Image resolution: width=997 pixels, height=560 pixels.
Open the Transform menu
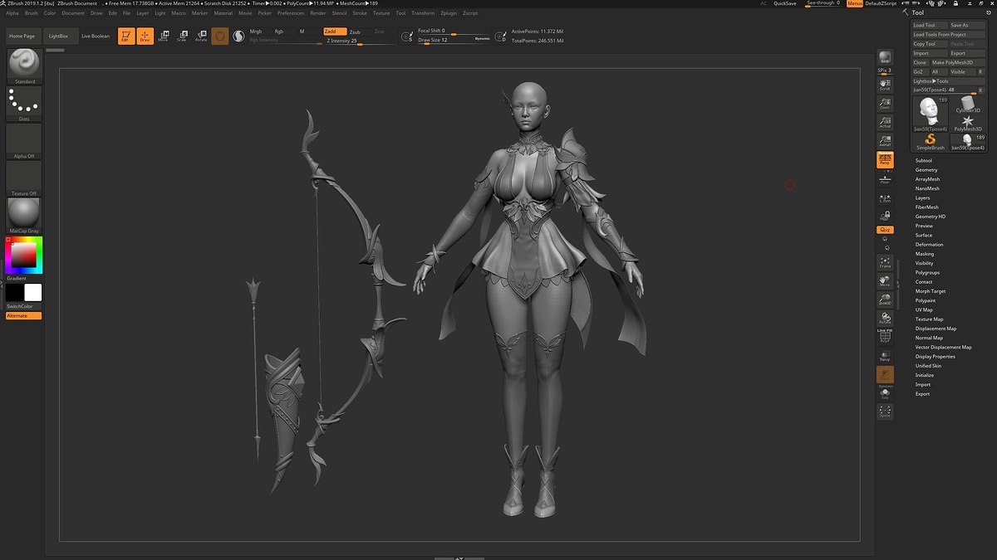tap(423, 13)
